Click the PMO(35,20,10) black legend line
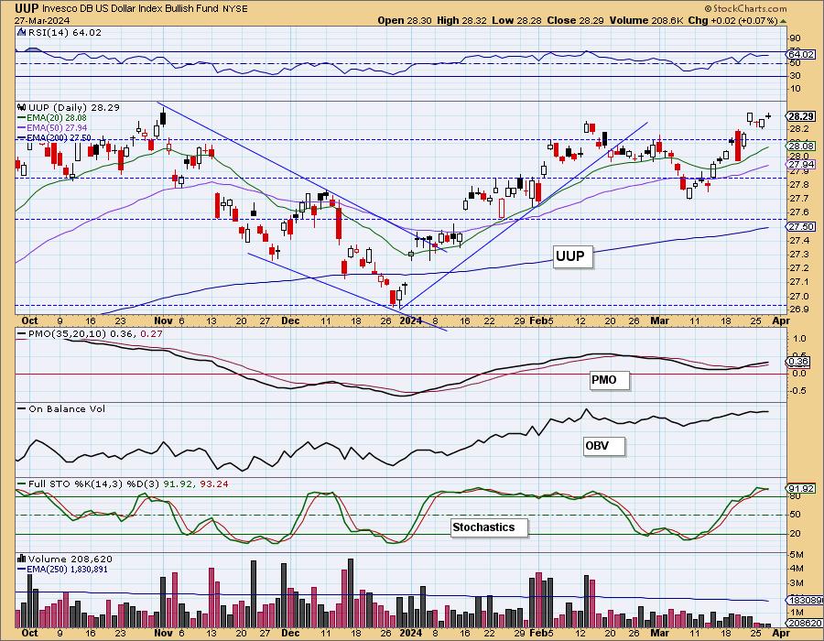This screenshot has width=824, height=641. click(x=22, y=333)
